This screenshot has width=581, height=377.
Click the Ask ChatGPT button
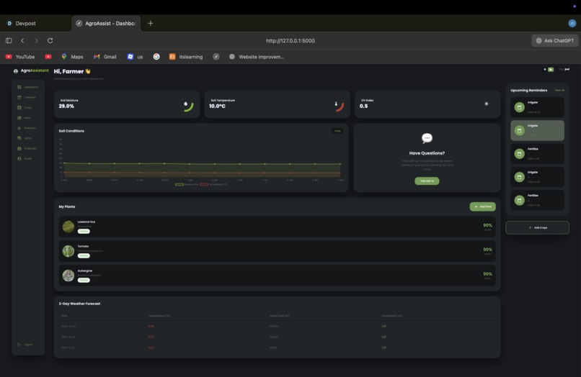coord(555,41)
